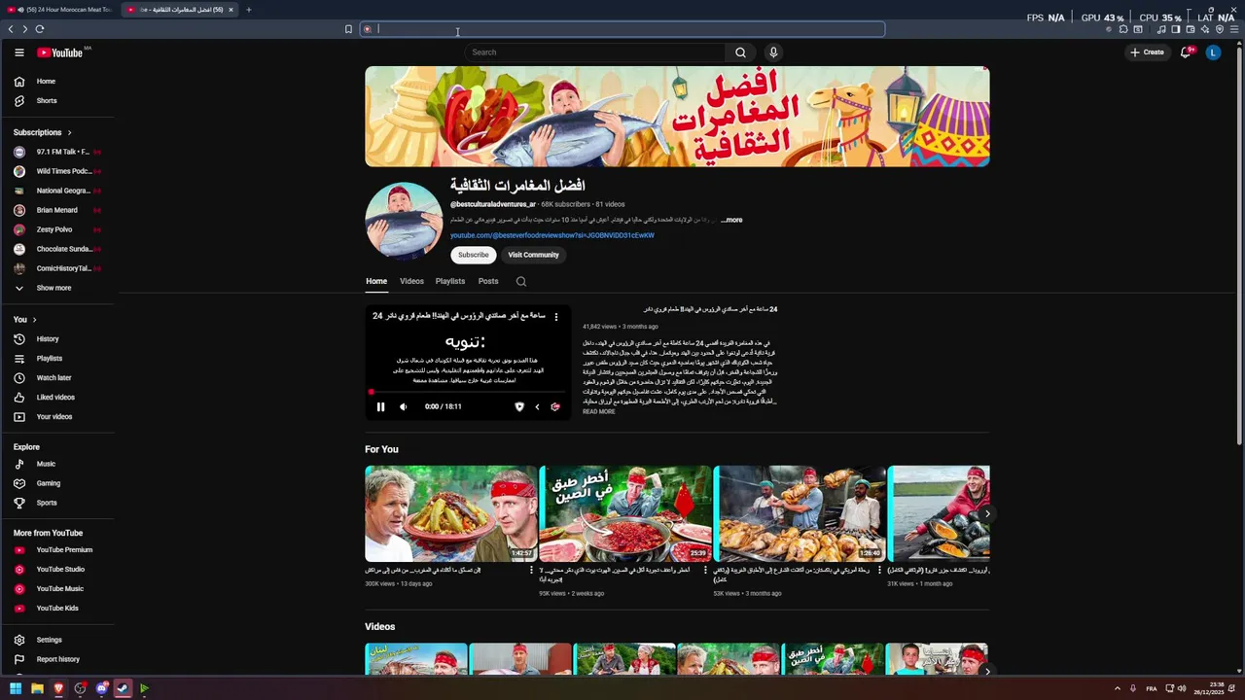Select the channel Home tab
1245x700 pixels.
pyautogui.click(x=376, y=282)
